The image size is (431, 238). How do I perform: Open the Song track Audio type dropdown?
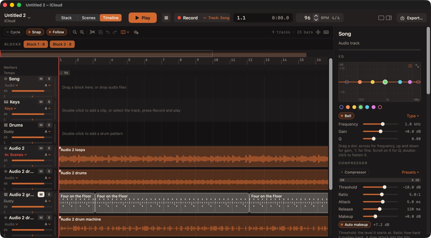11,85
